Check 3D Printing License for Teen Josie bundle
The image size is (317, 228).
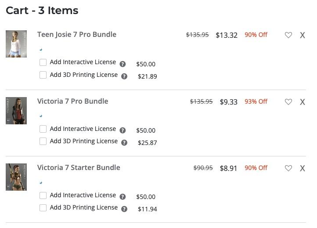coord(43,75)
